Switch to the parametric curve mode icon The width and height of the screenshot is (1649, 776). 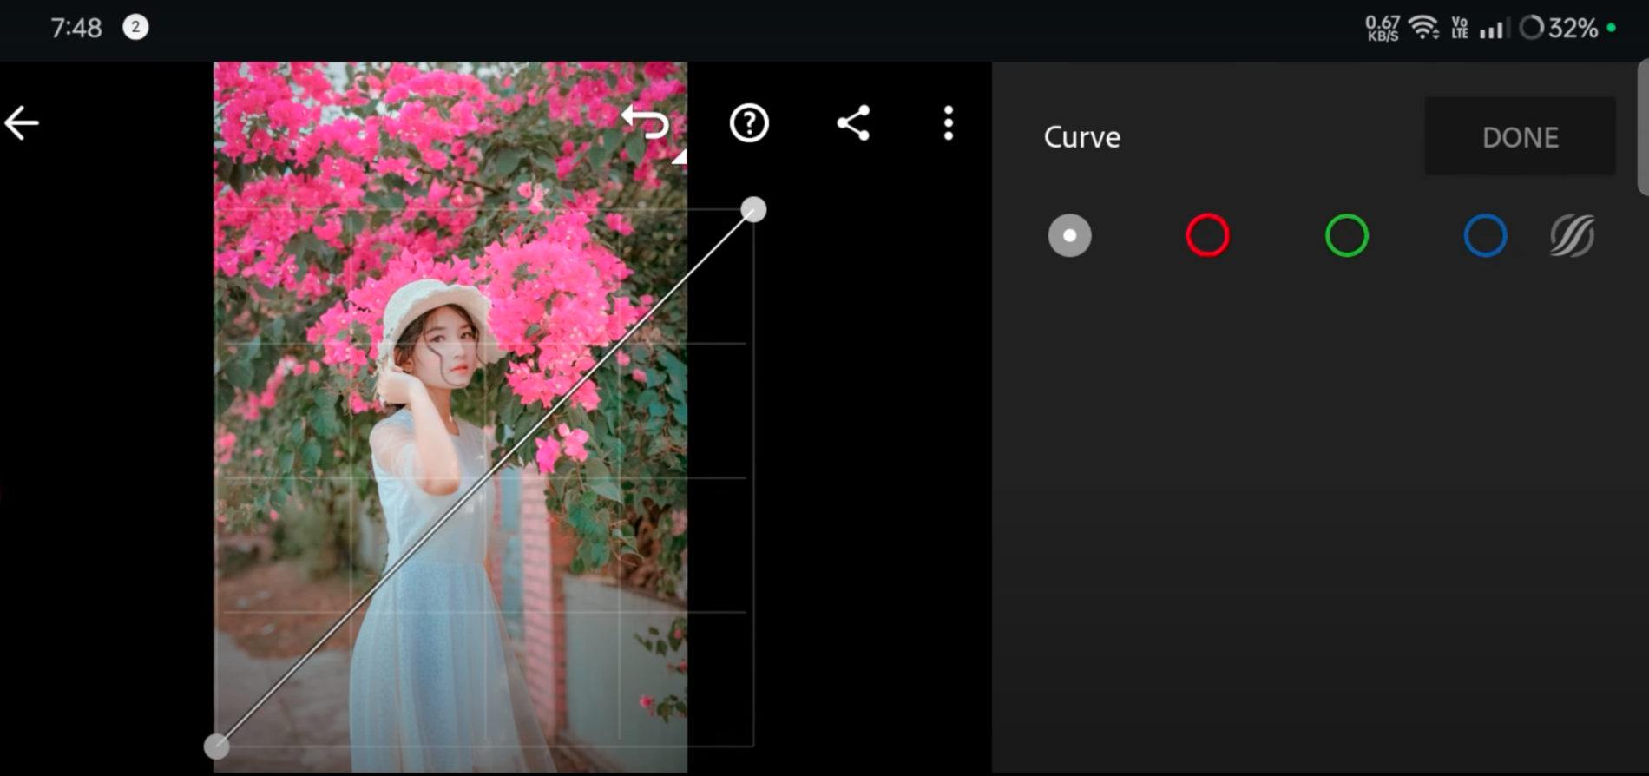(x=1572, y=235)
